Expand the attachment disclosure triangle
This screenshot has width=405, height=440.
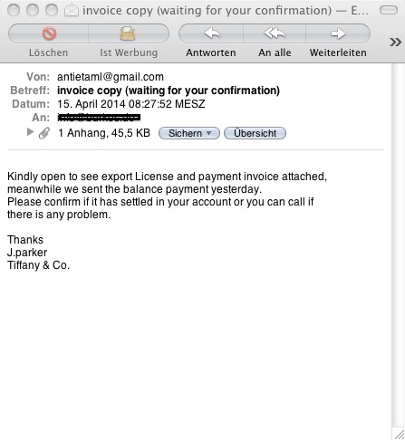[x=30, y=132]
